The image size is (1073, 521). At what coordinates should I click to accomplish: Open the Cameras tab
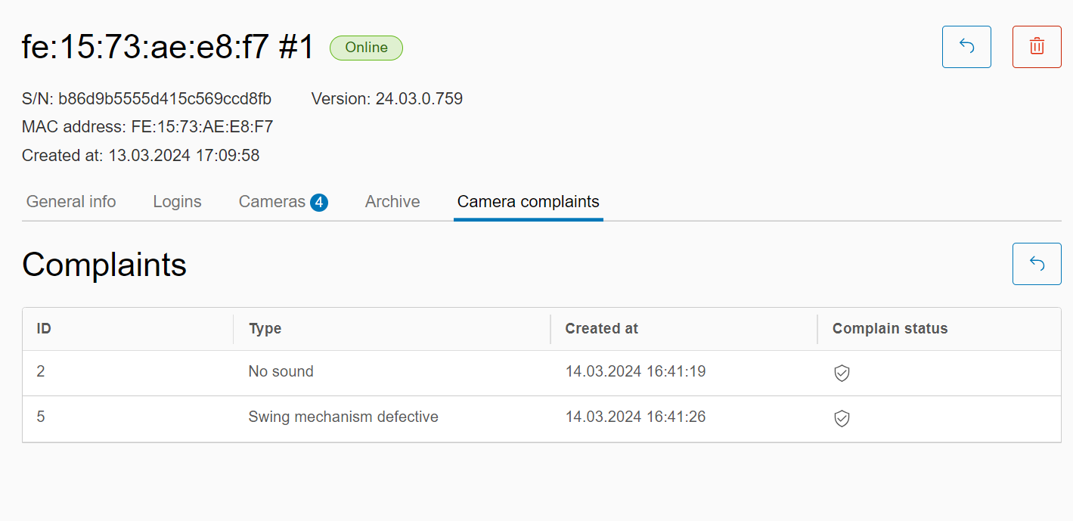271,202
